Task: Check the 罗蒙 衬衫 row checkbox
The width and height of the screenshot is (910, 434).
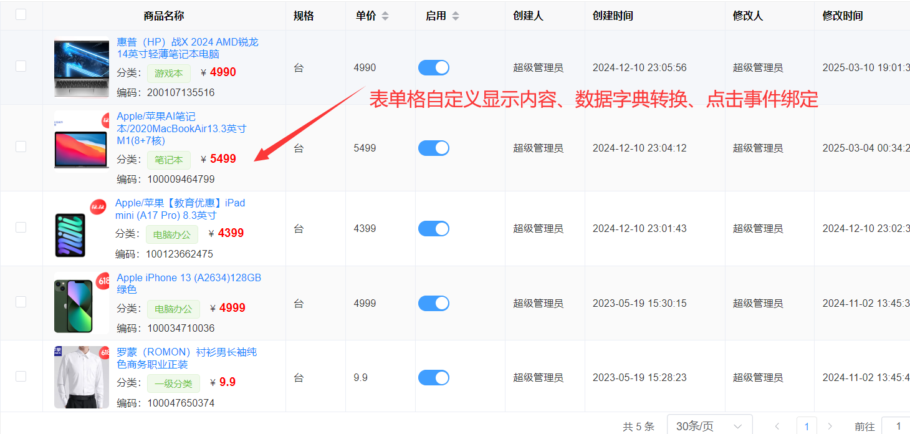Action: tap(21, 376)
